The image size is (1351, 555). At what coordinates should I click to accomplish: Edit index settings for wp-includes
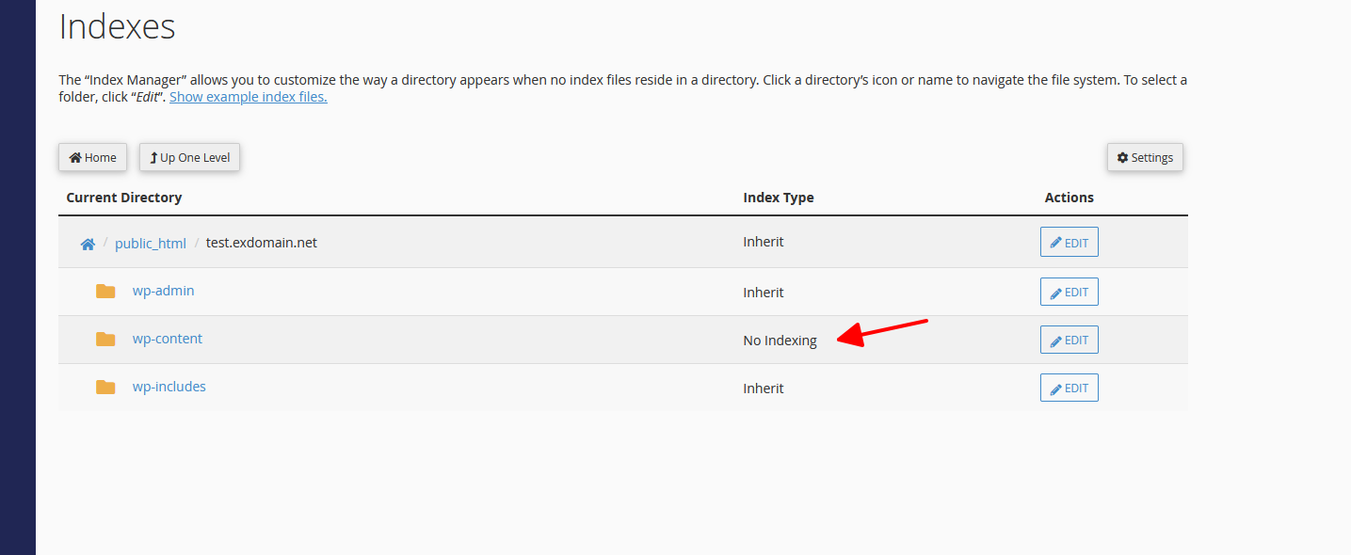click(1069, 388)
